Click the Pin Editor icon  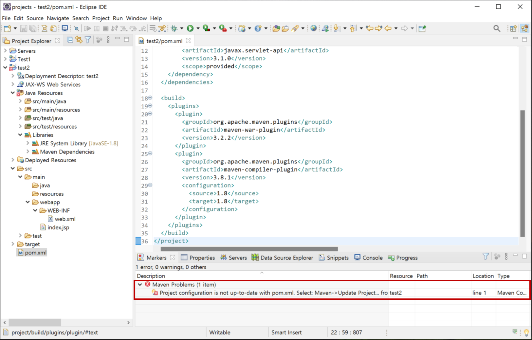(x=422, y=28)
